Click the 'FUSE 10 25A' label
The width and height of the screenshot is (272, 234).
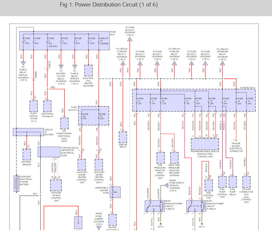tap(140, 101)
